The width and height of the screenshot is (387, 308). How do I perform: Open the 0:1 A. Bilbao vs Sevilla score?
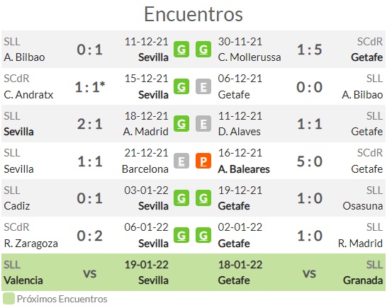coord(89,50)
